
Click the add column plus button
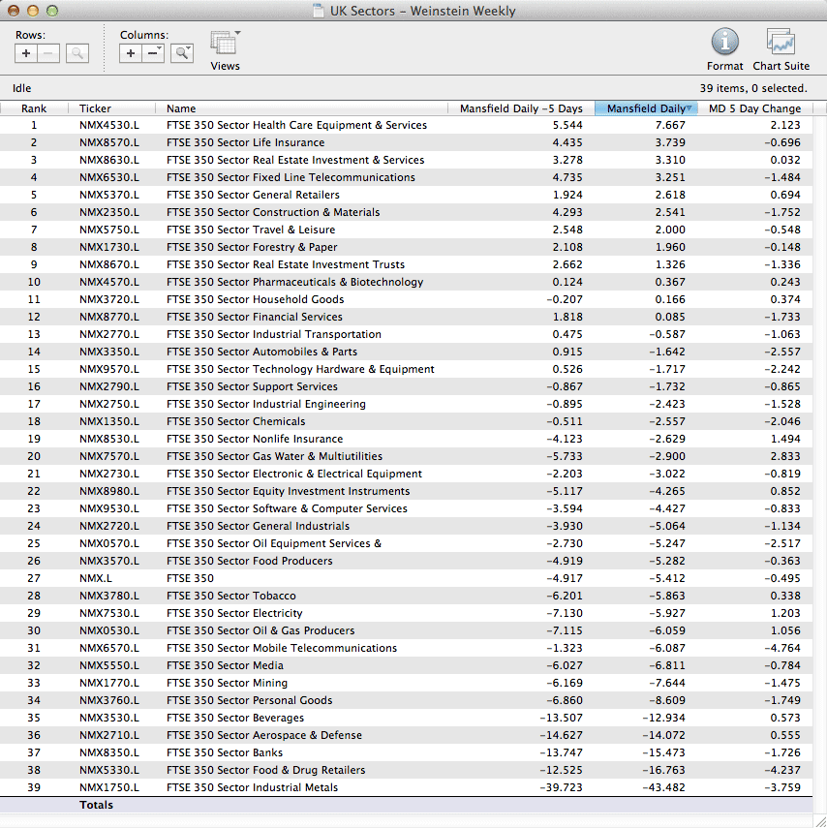click(131, 53)
